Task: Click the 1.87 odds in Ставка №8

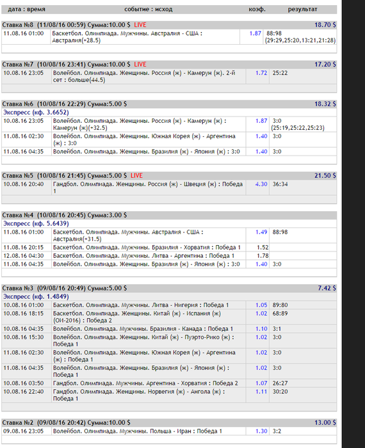Action: click(255, 33)
